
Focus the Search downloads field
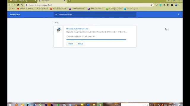95,14
